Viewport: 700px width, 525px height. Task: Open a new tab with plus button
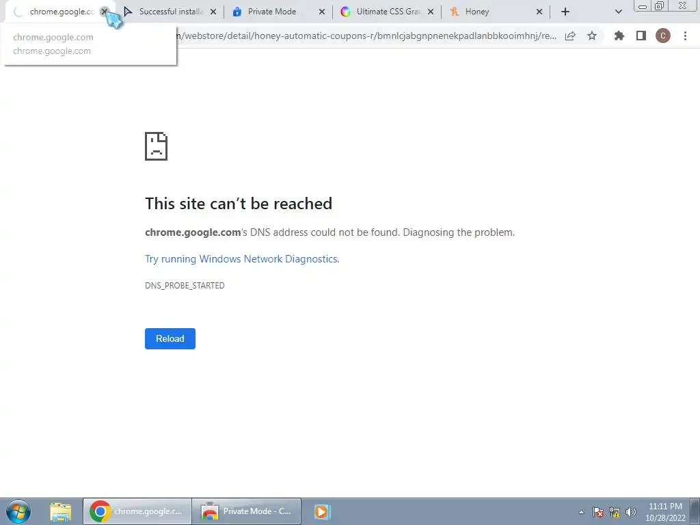tap(565, 12)
